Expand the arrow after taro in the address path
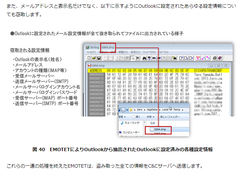This screenshot has width=245, height=172. 144,109
